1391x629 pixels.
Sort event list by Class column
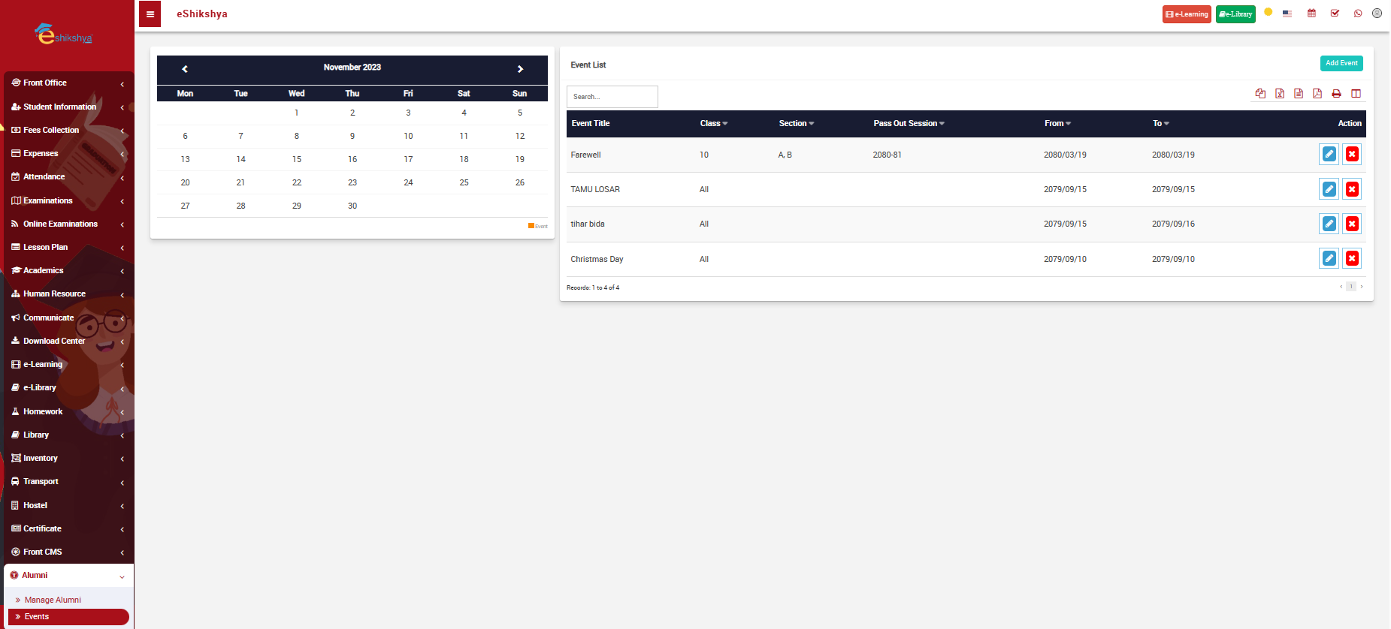pyautogui.click(x=713, y=124)
